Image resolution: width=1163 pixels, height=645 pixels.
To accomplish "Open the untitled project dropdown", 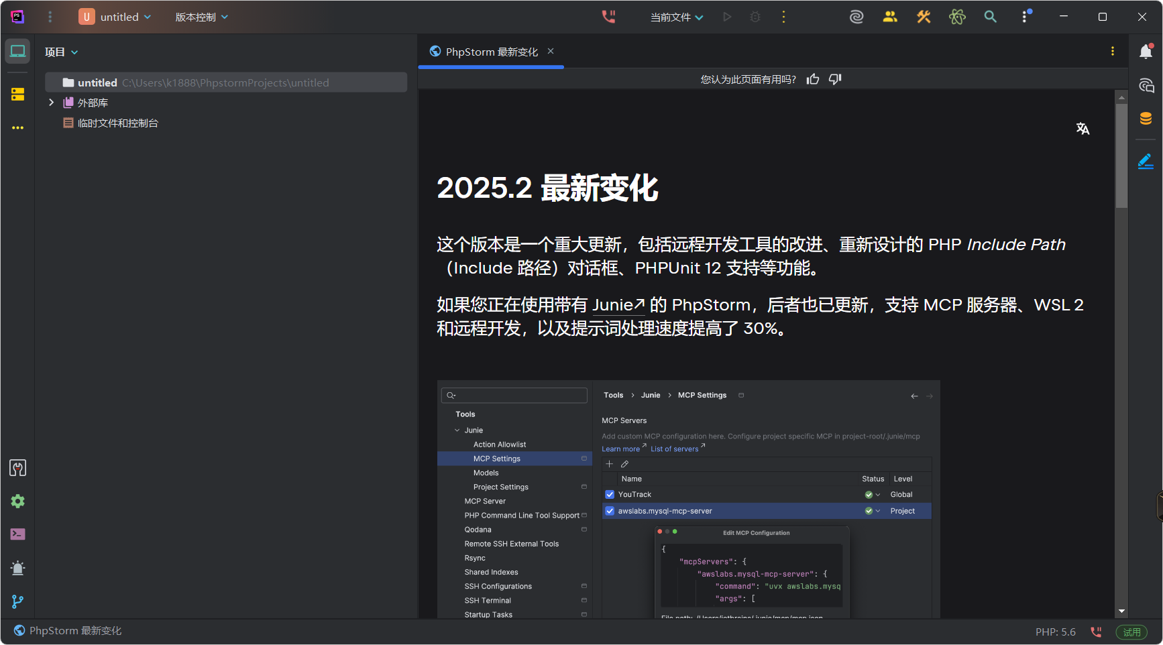I will click(115, 17).
